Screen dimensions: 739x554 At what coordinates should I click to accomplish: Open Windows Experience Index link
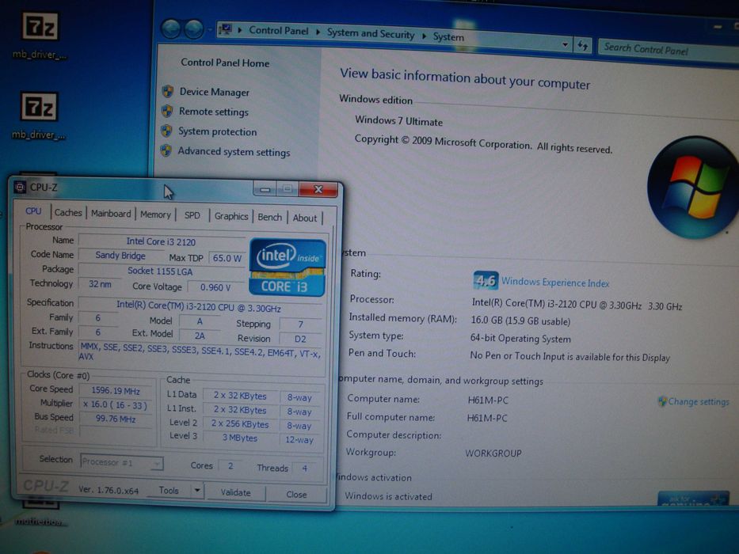pyautogui.click(x=555, y=283)
